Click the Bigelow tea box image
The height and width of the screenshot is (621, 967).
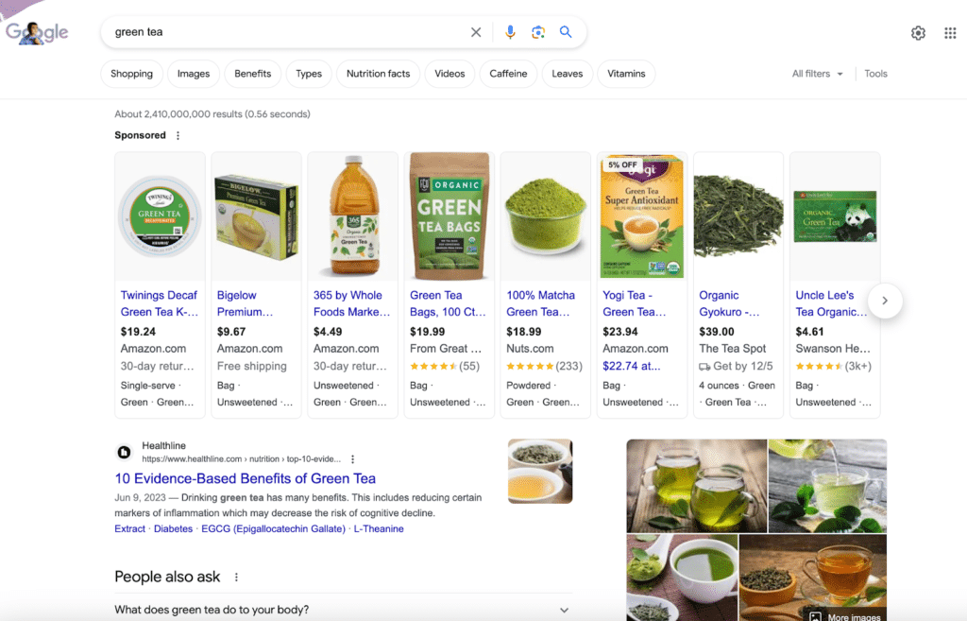(256, 216)
